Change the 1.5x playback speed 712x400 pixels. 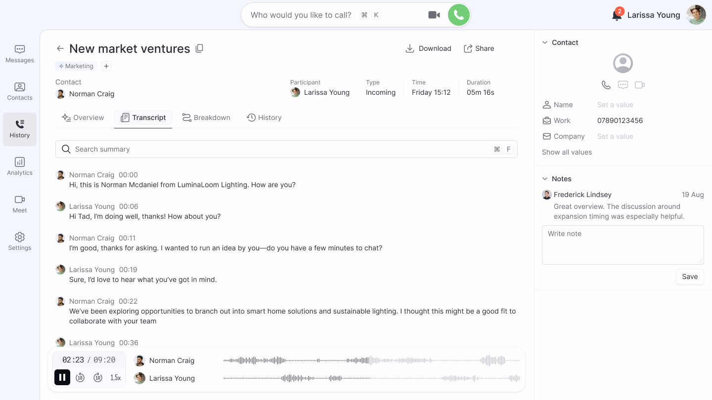tap(115, 377)
